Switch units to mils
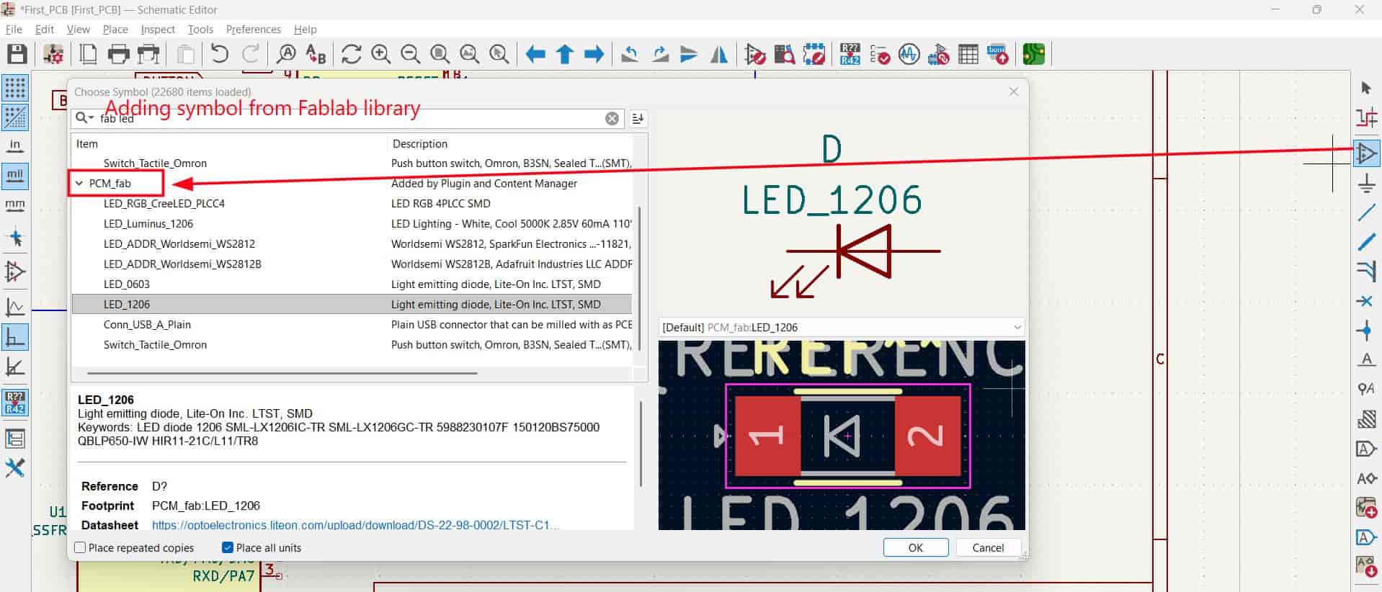1382x592 pixels. coord(15,176)
